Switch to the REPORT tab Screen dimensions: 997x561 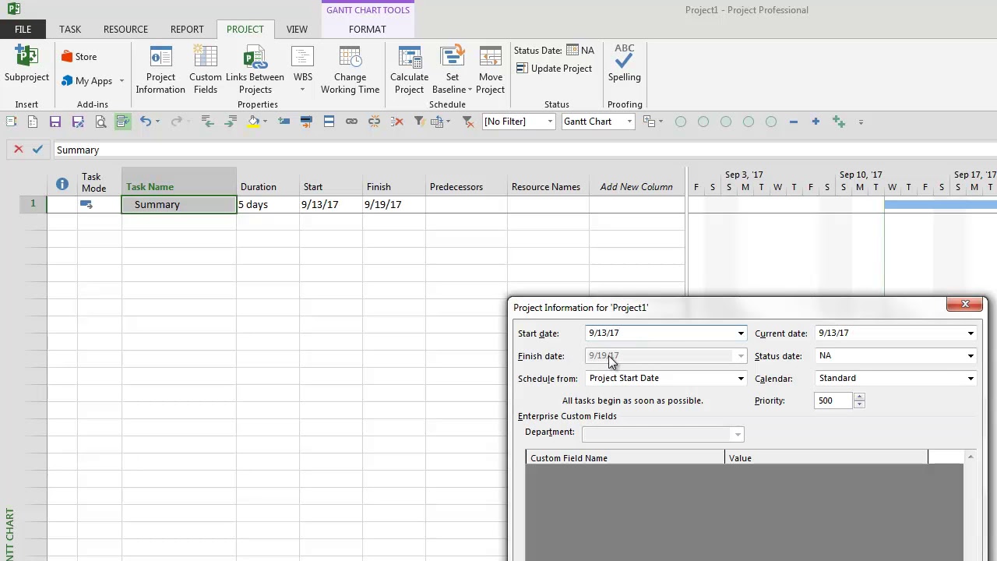pyautogui.click(x=187, y=30)
